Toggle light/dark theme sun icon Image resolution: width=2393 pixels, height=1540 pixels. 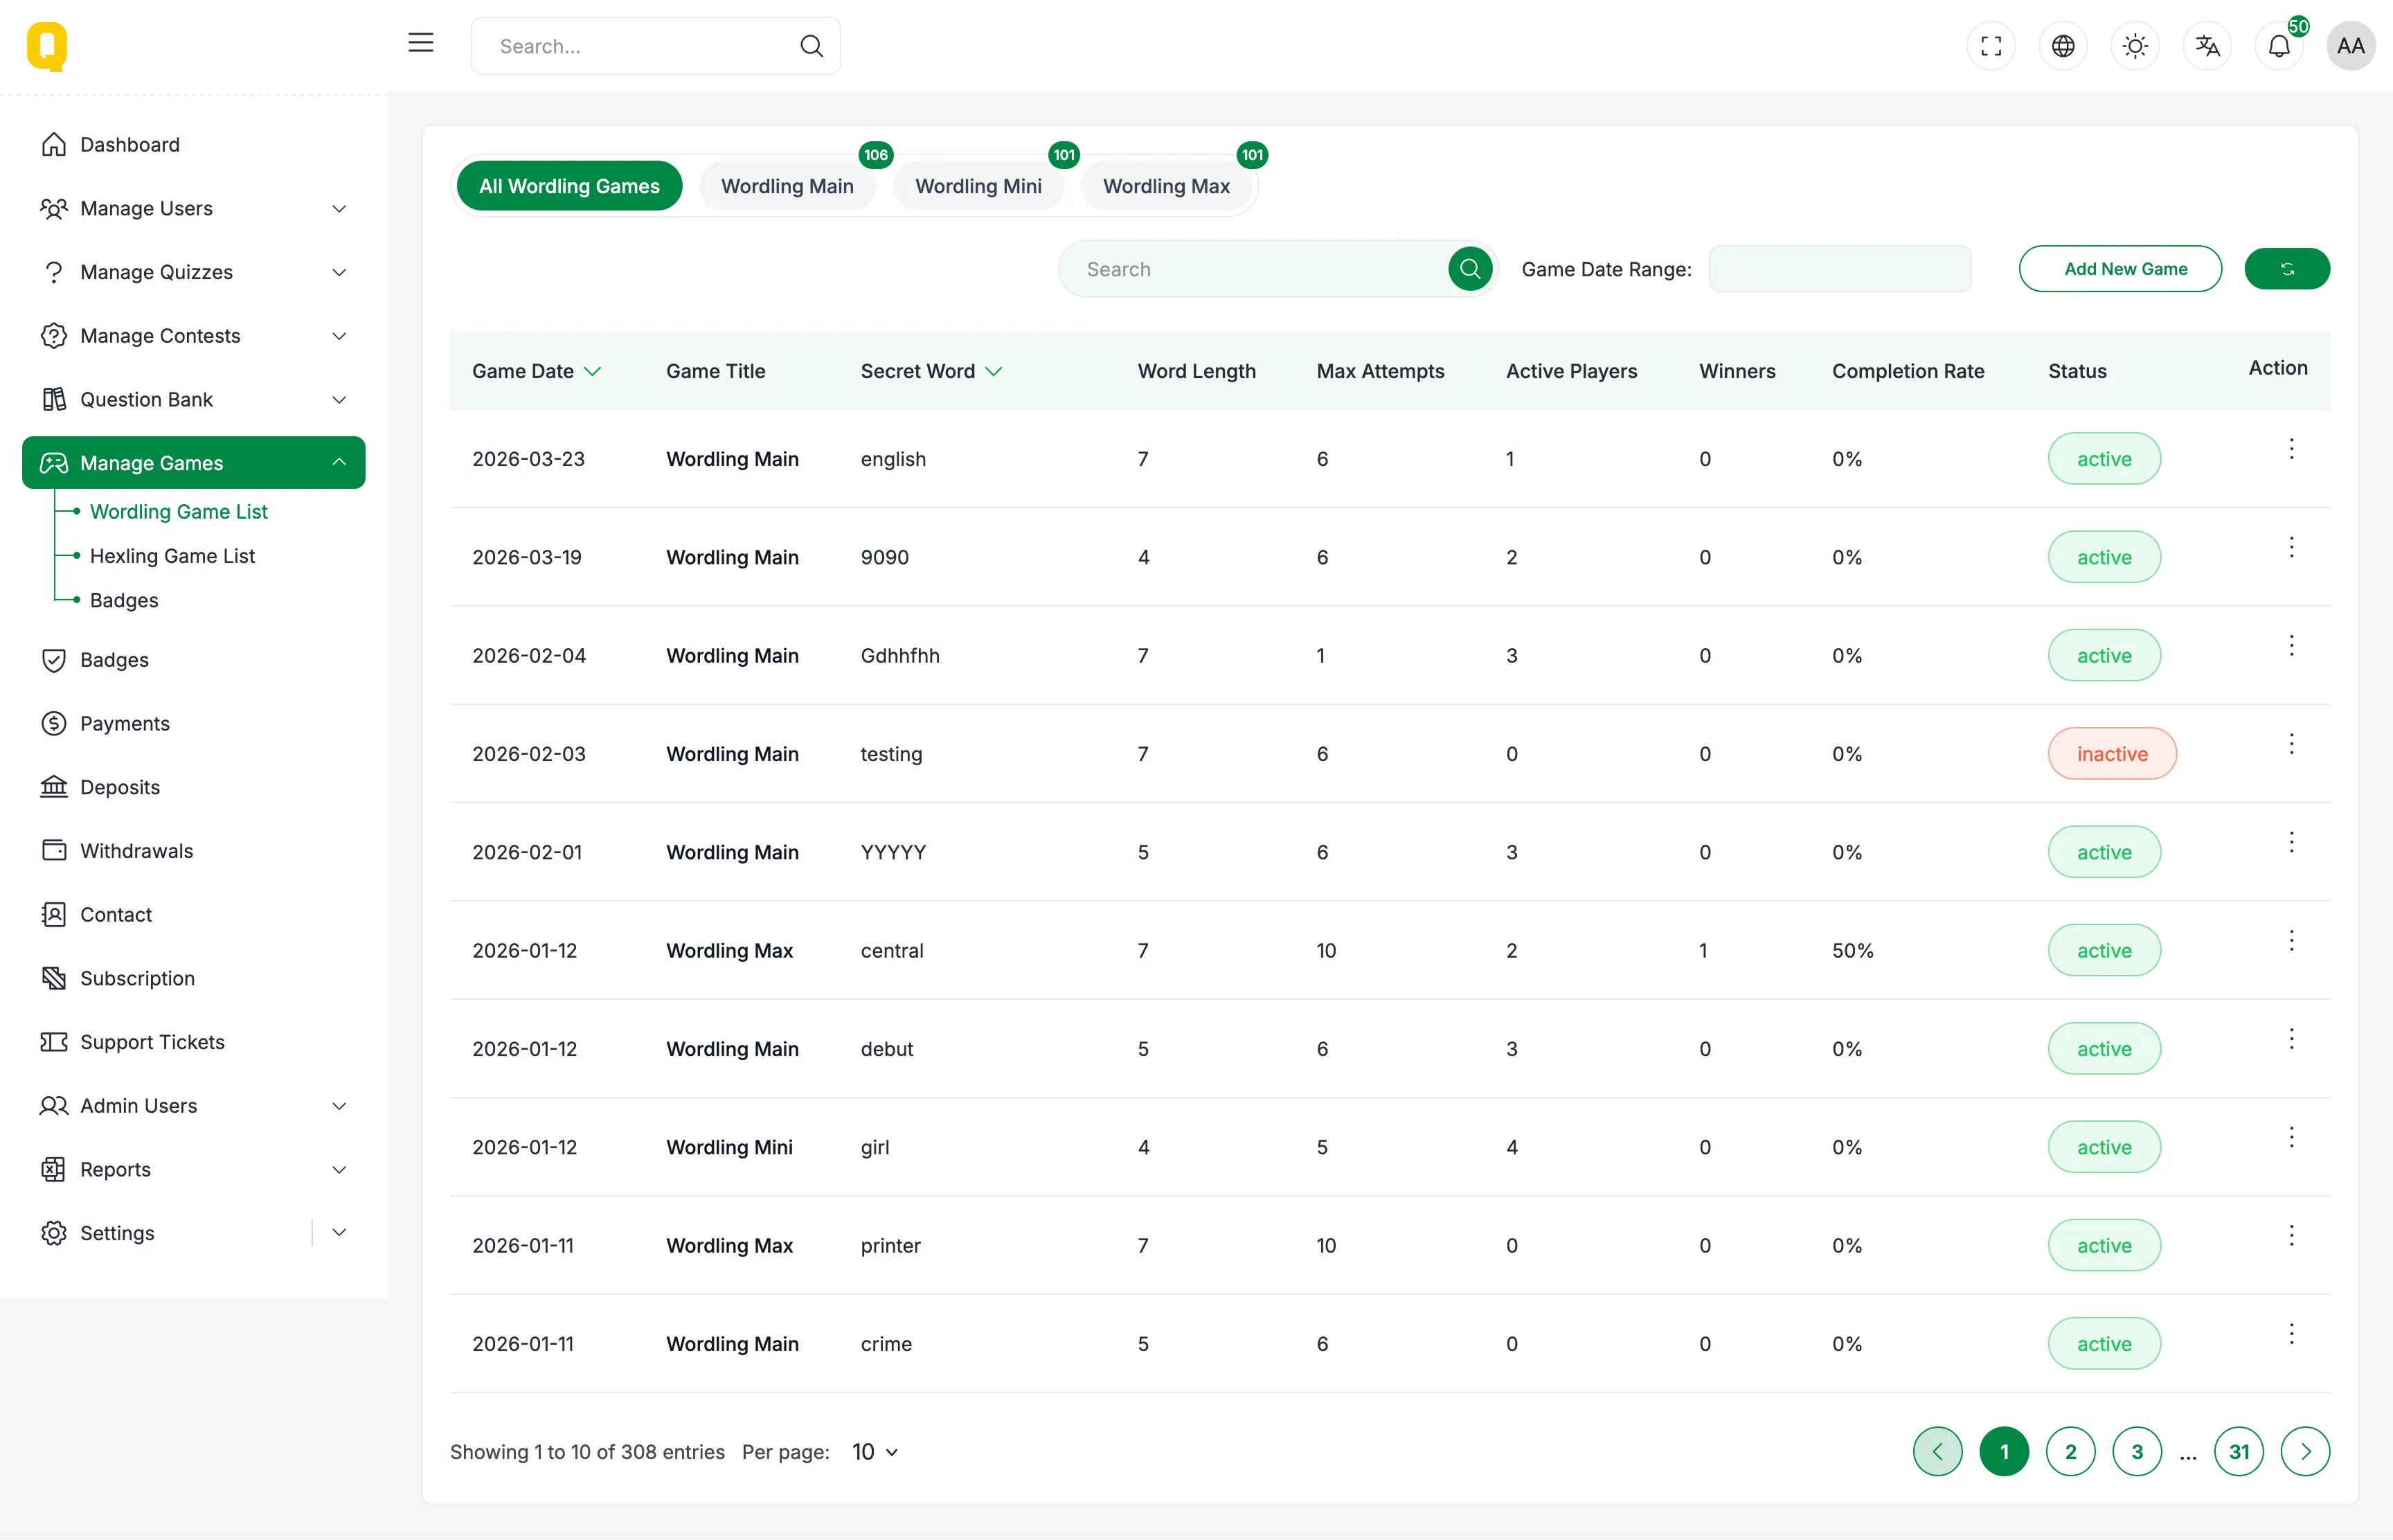point(2134,46)
